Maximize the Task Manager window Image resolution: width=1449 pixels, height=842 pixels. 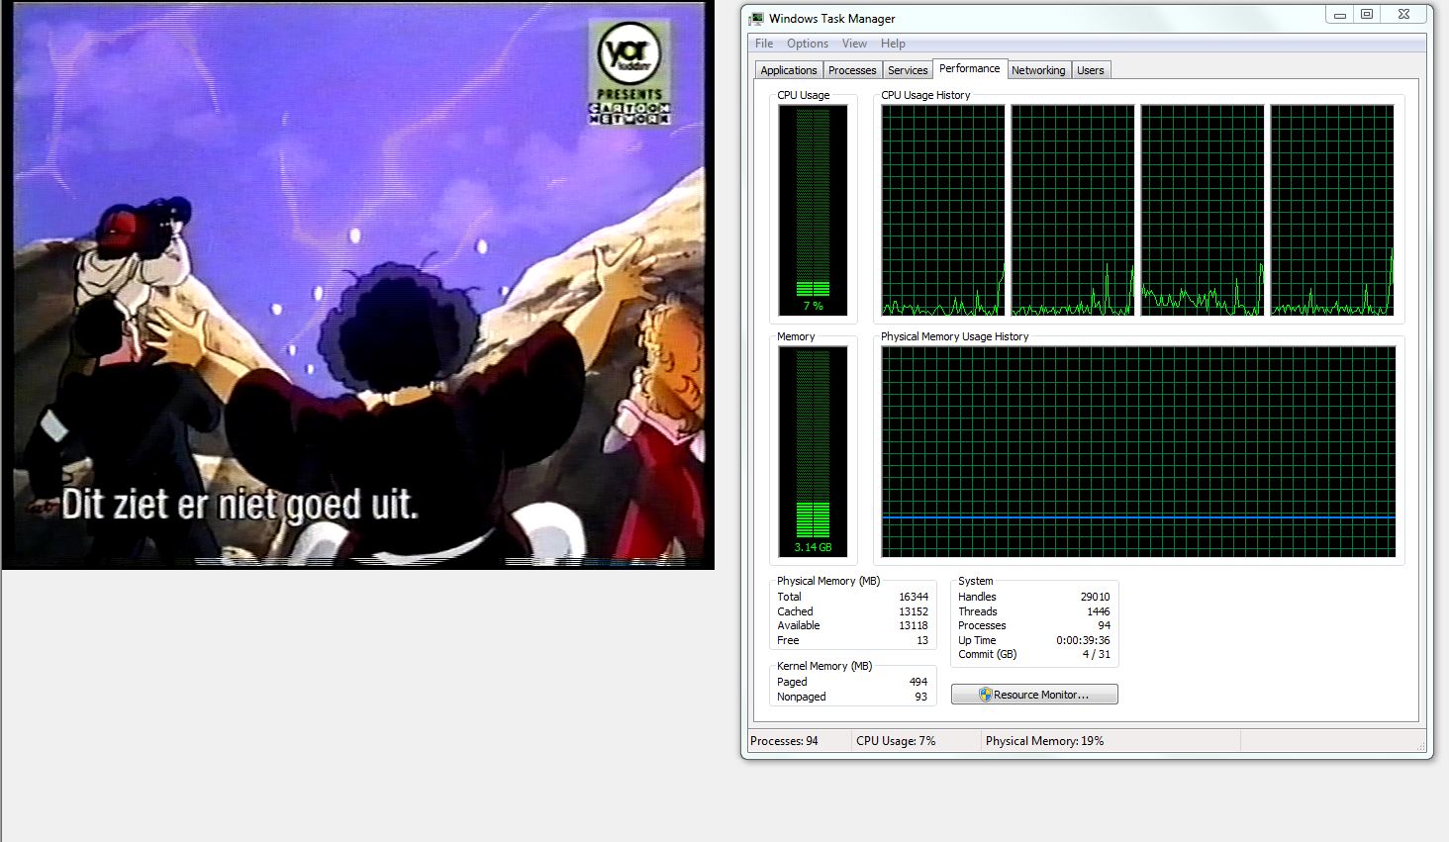tap(1367, 14)
